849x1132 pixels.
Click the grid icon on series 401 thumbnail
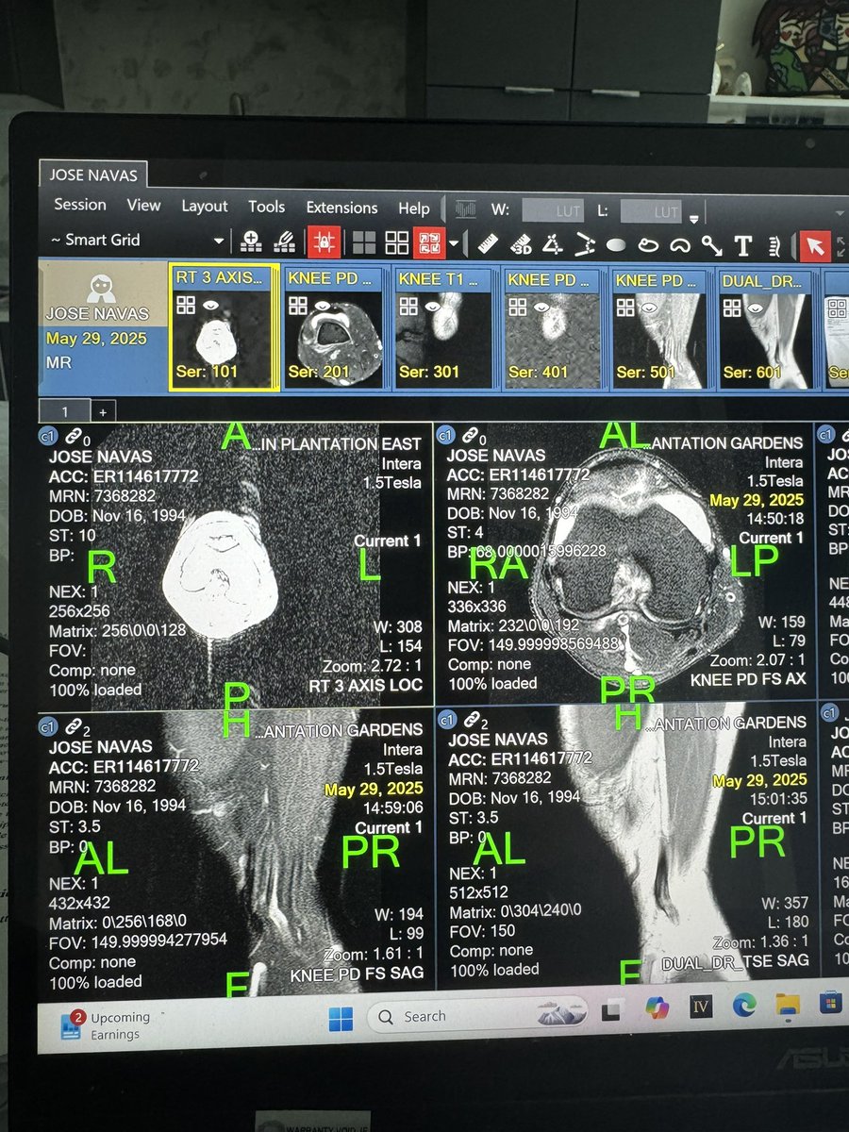[x=516, y=306]
